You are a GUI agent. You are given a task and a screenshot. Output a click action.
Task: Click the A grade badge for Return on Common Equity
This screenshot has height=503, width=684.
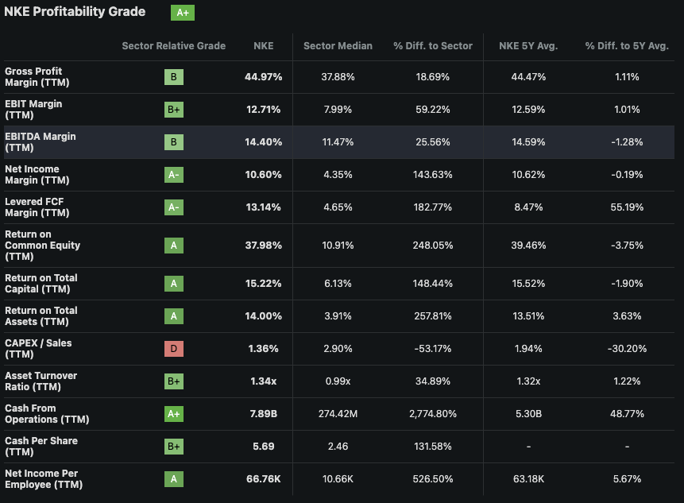pyautogui.click(x=174, y=246)
